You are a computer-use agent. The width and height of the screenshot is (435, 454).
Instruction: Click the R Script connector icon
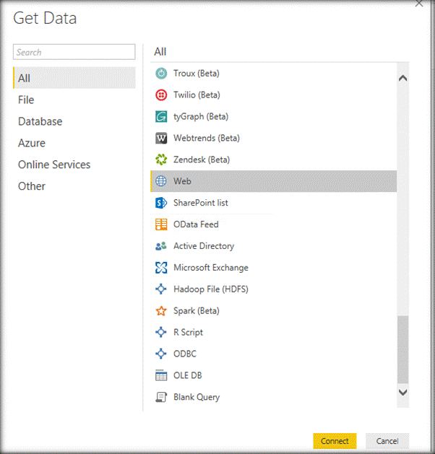161,332
